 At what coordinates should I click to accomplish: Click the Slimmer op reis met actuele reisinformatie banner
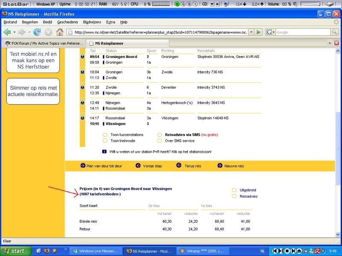click(x=33, y=91)
